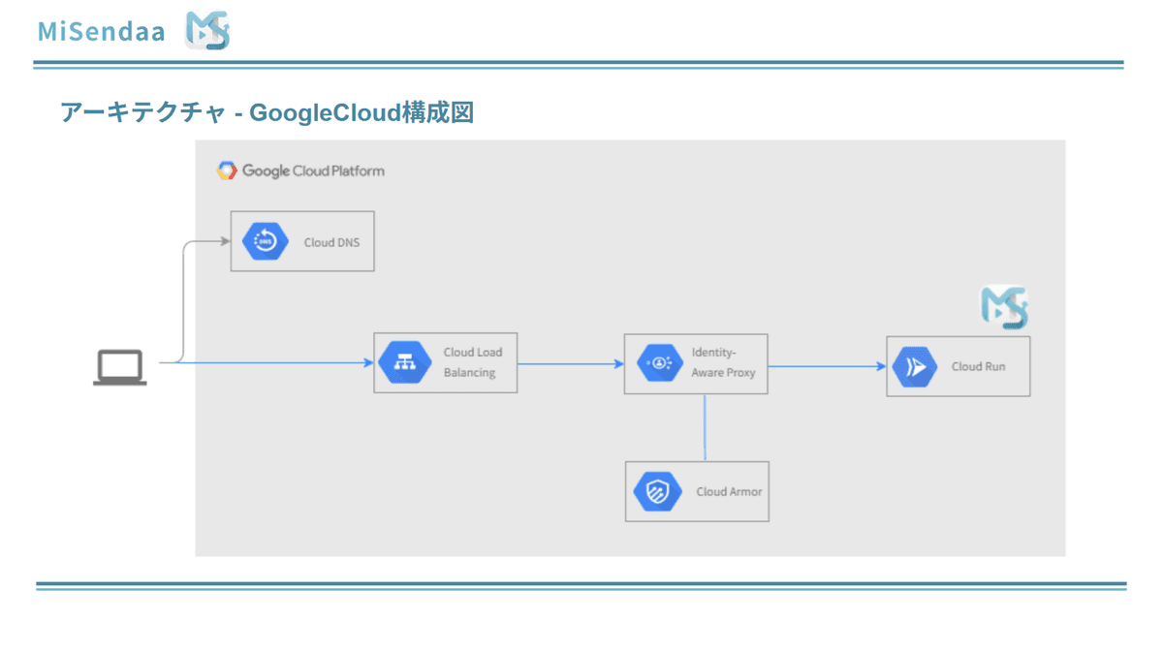Select the Cloud Run hexagon icon
The height and width of the screenshot is (652, 1163).
point(914,366)
